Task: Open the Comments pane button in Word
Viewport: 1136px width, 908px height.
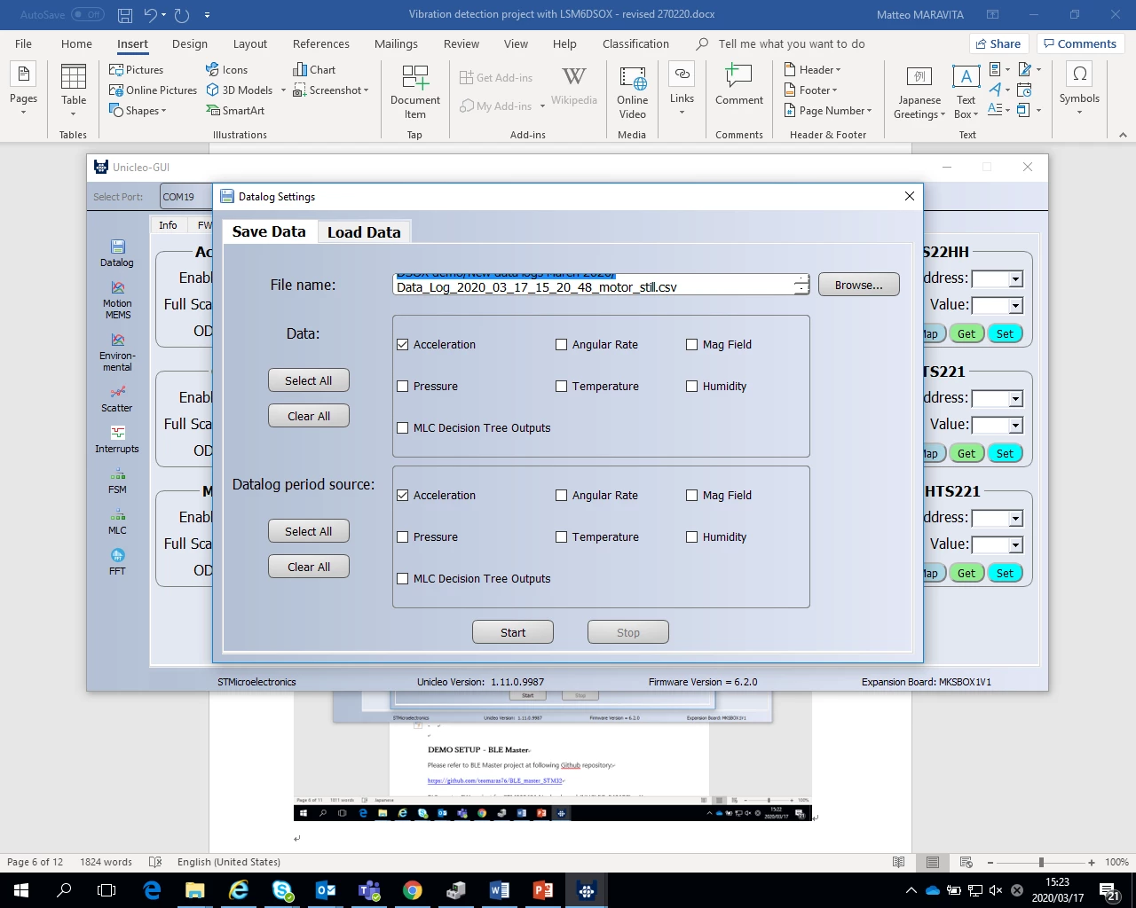Action: pyautogui.click(x=1080, y=43)
